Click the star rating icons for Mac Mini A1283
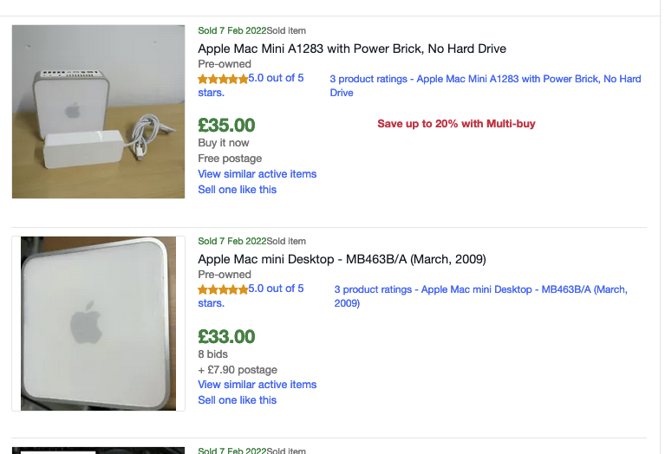The height and width of the screenshot is (454, 665). point(223,78)
